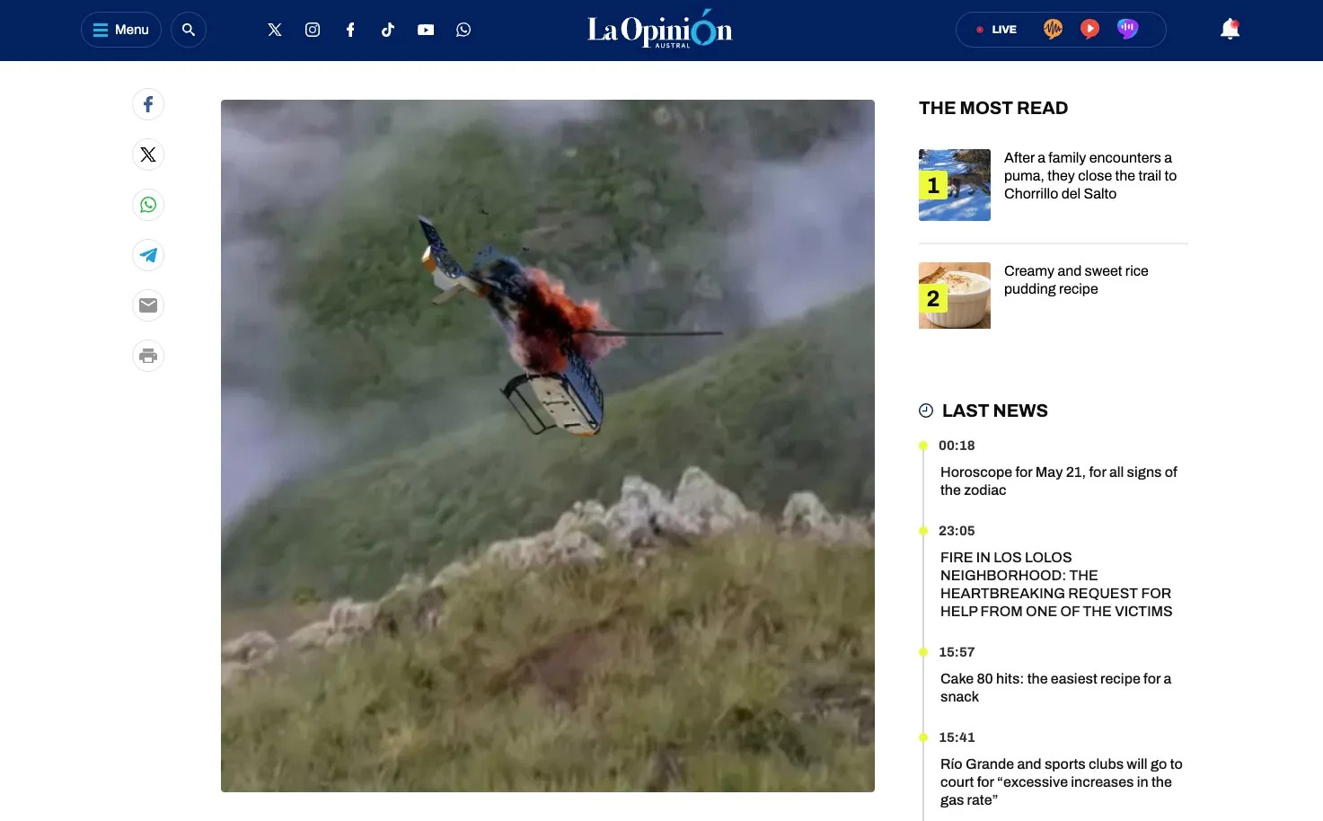This screenshot has width=1323, height=821.
Task: Share article on X from sidebar
Action: pyautogui.click(x=148, y=154)
